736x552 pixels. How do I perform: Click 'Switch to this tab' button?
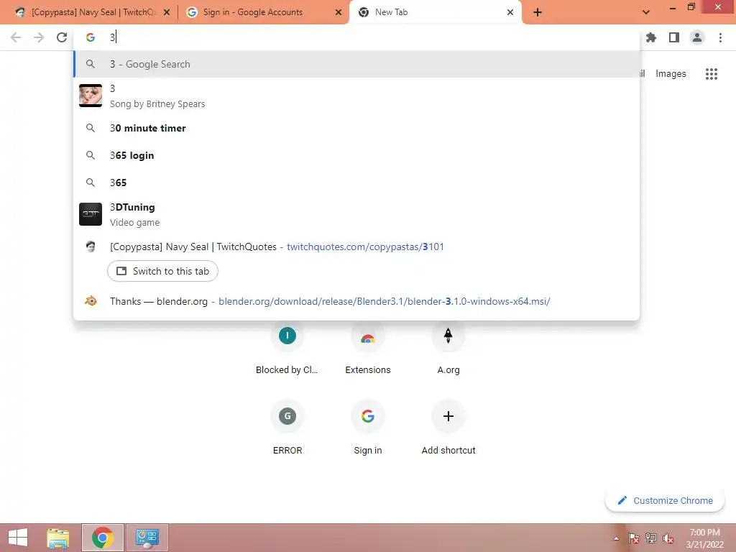pyautogui.click(x=162, y=271)
